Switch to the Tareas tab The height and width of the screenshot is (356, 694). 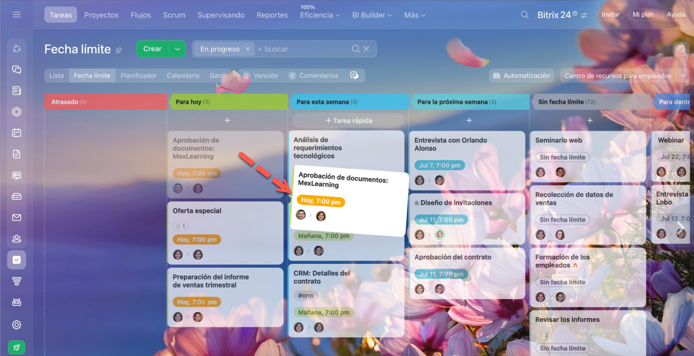pyautogui.click(x=61, y=15)
